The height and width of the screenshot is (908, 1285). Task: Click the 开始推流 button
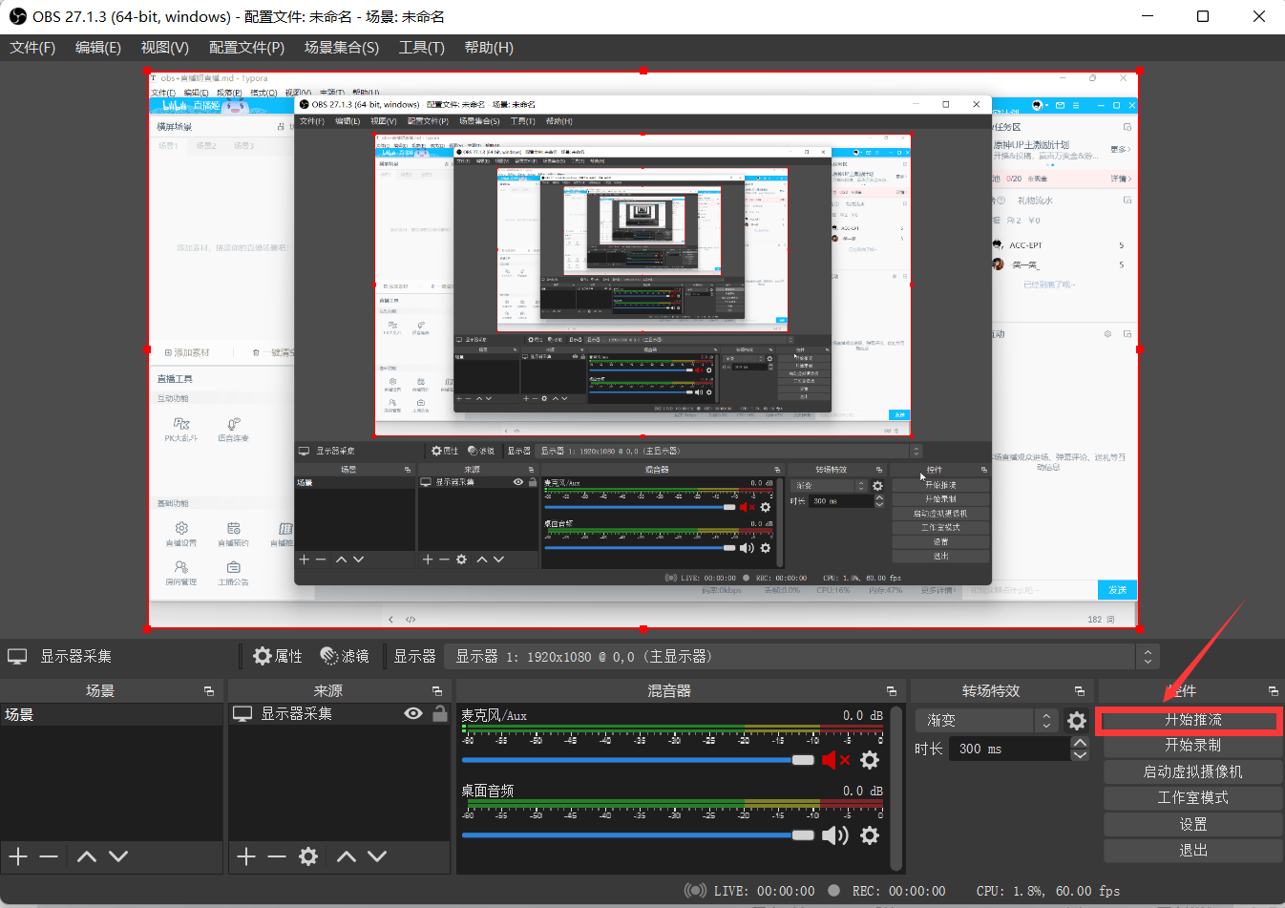pyautogui.click(x=1192, y=720)
